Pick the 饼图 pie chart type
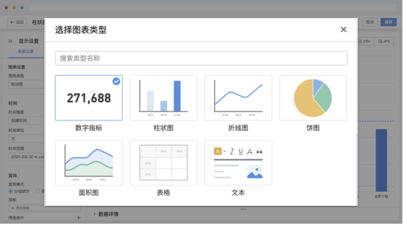The image size is (404, 225). coord(313,98)
